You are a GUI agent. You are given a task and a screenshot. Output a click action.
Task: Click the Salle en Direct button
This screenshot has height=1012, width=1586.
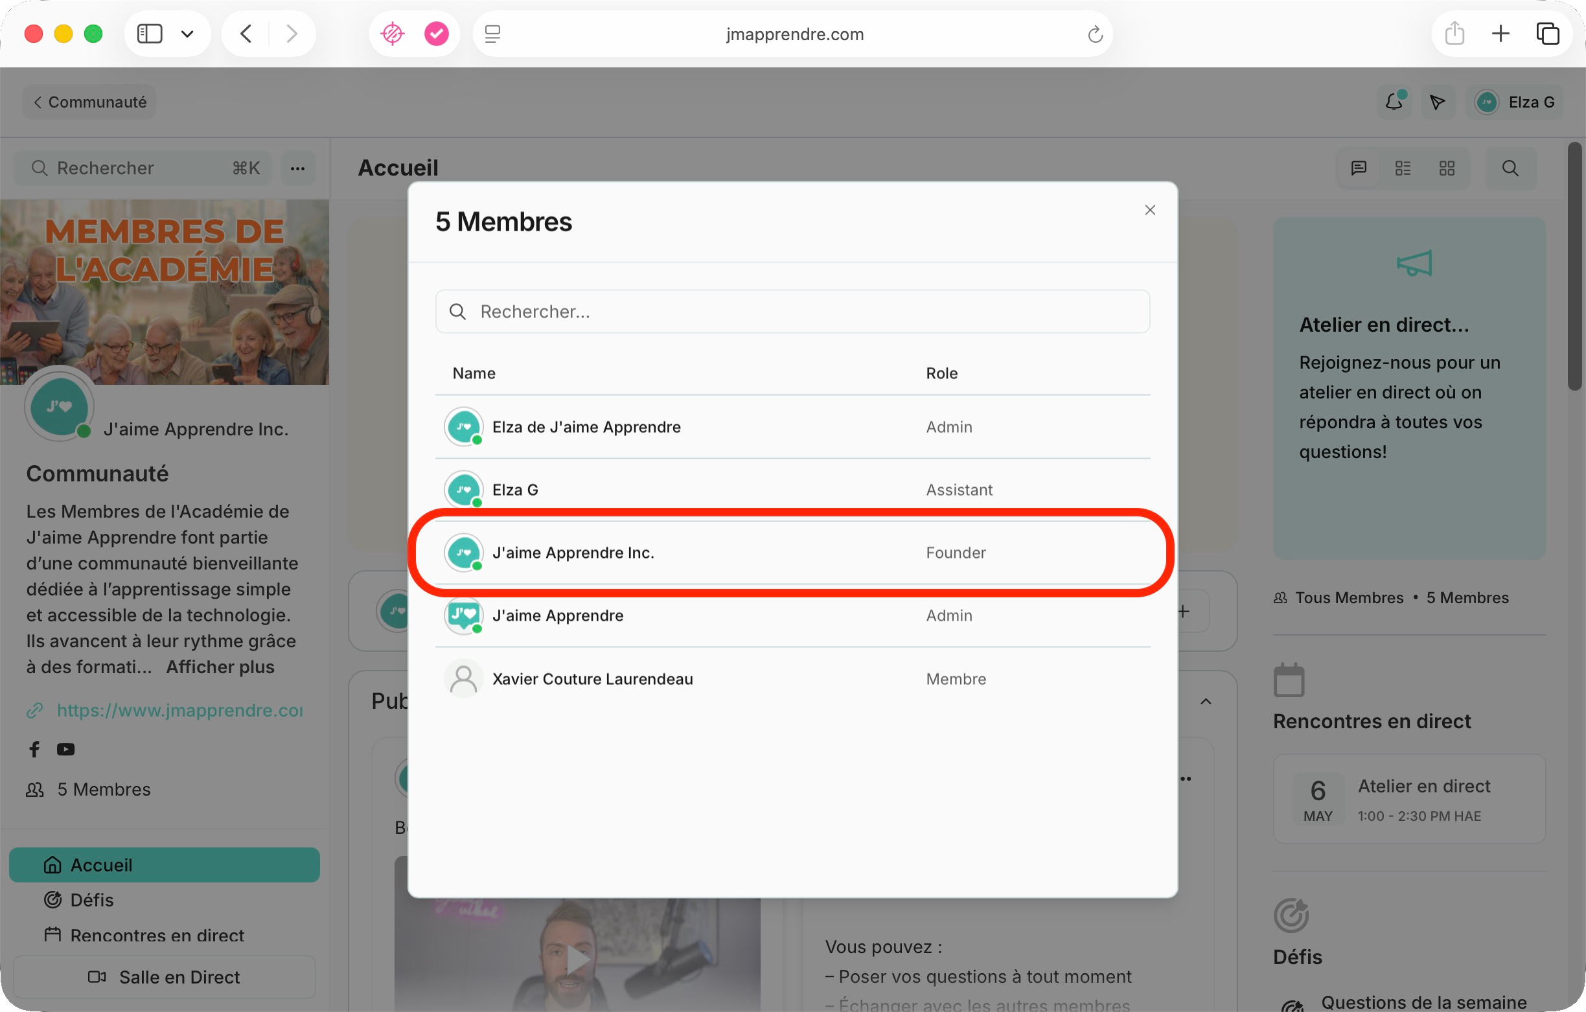(x=164, y=977)
